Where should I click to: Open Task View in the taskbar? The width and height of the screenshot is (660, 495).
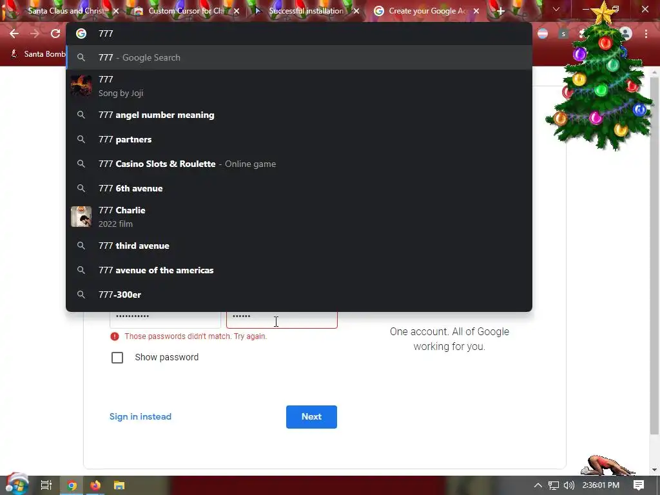(x=46, y=485)
